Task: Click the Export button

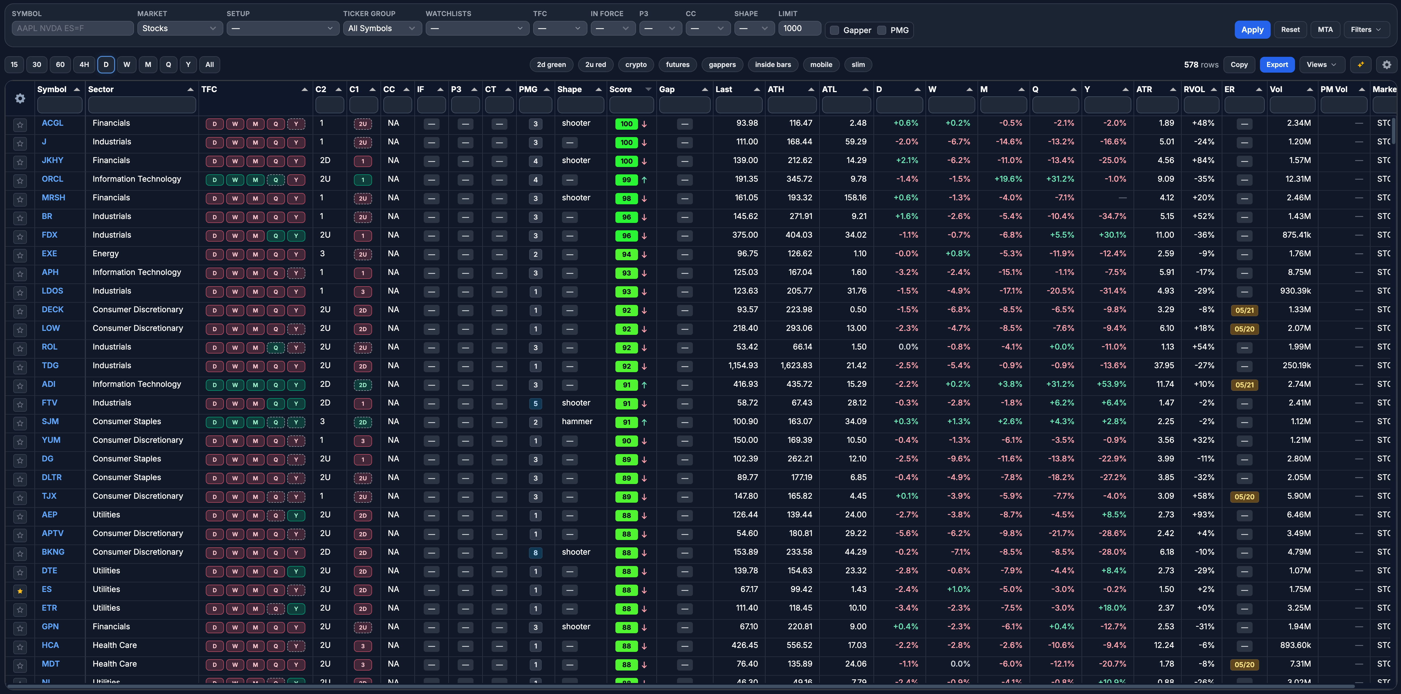Action: [x=1276, y=65]
